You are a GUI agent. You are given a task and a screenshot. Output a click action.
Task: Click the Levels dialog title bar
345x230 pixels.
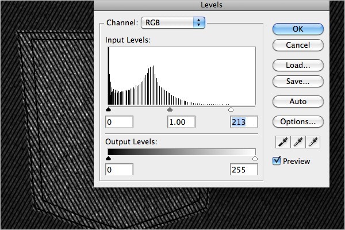pyautogui.click(x=212, y=5)
